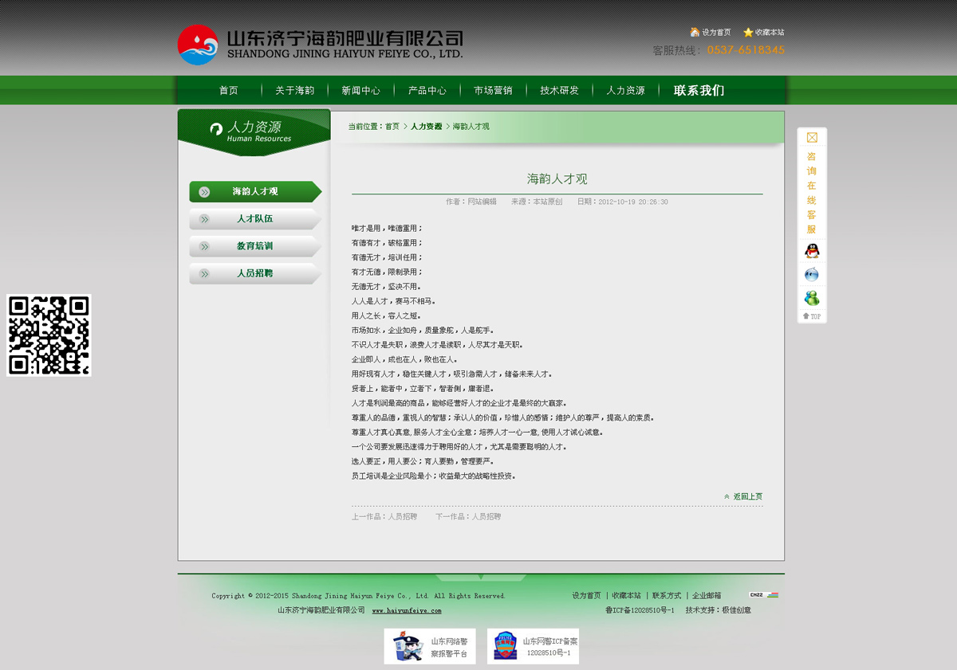Image resolution: width=957 pixels, height=670 pixels.
Task: Click 设为首页 link in header
Action: click(x=716, y=33)
